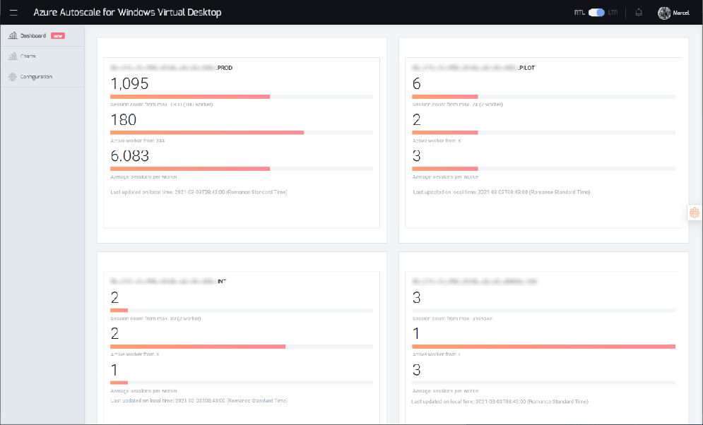Viewport: 703px width, 425px height.
Task: Click PILOT session count progress bar
Action: pos(543,97)
